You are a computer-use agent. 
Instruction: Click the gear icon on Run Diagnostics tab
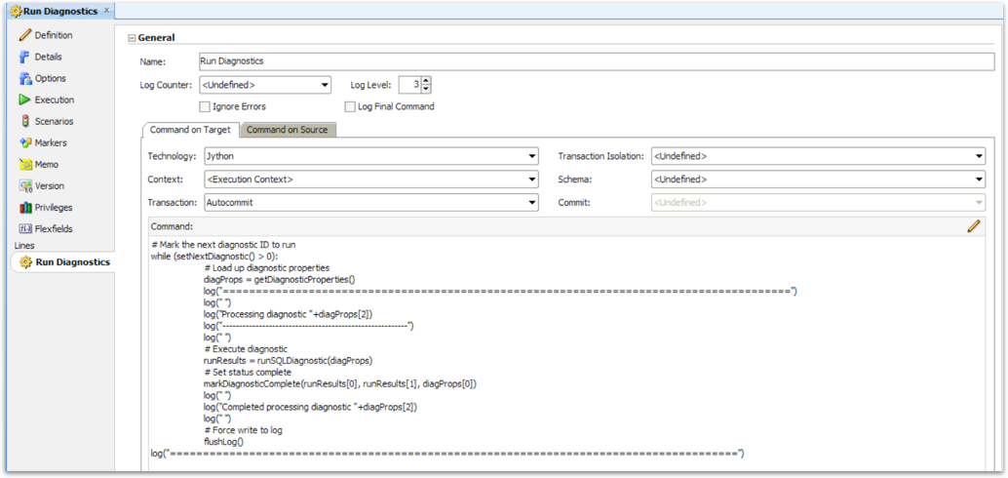16,11
